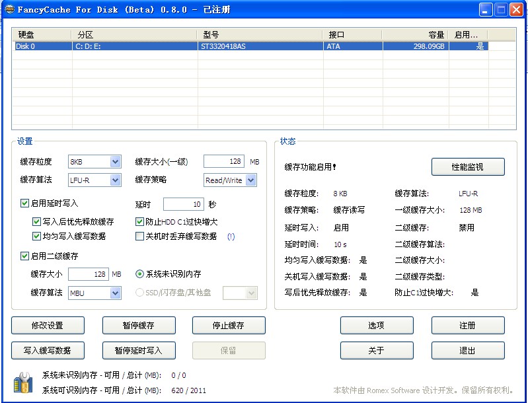The width and height of the screenshot is (528, 403).
Task: Click the 接口 column header
Action: pos(352,34)
